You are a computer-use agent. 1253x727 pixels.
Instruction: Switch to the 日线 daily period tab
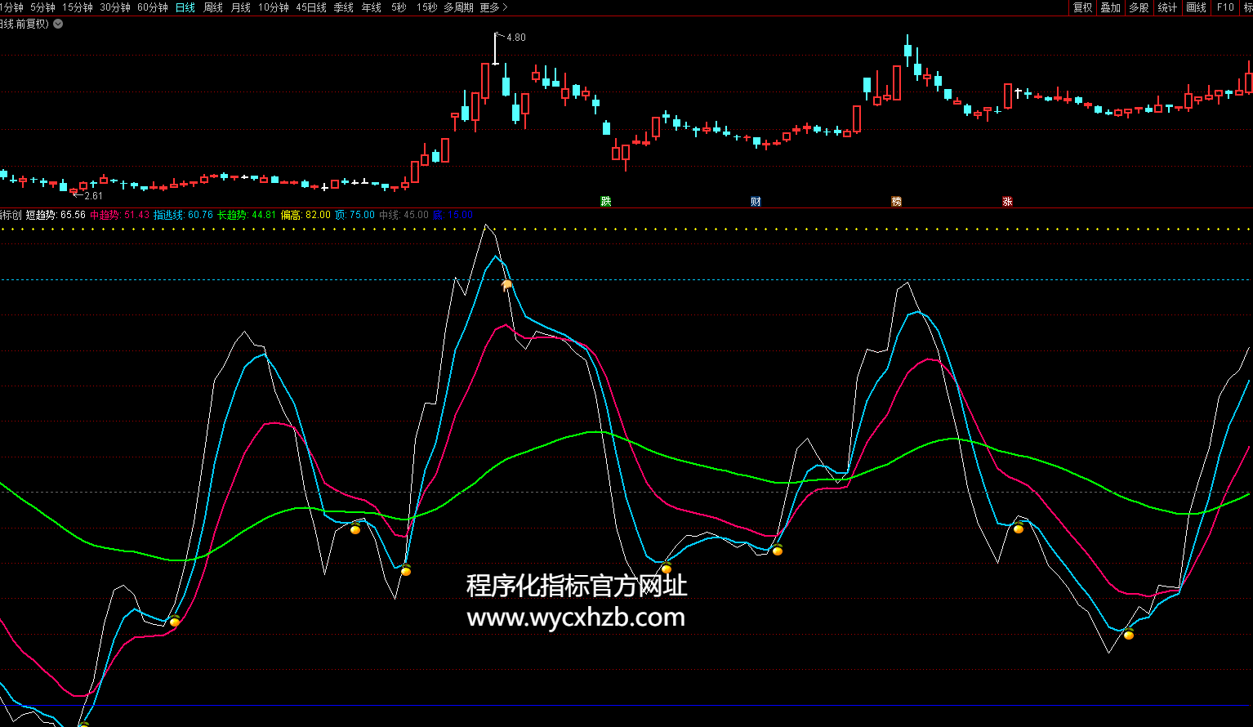point(185,7)
